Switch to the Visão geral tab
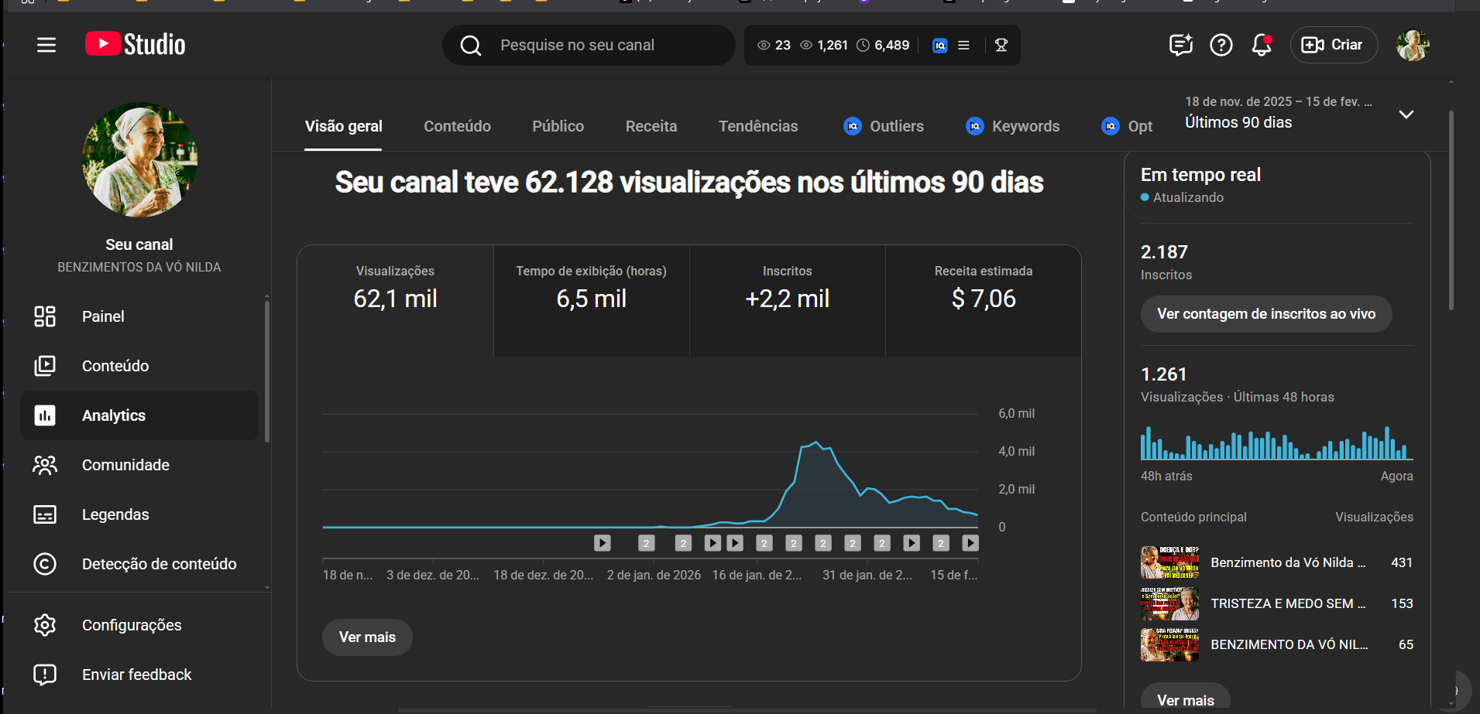The image size is (1480, 714). coord(343,126)
